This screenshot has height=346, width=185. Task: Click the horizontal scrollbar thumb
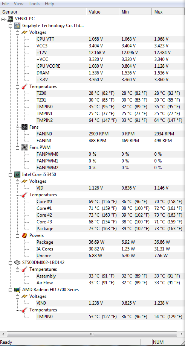coord(92,334)
